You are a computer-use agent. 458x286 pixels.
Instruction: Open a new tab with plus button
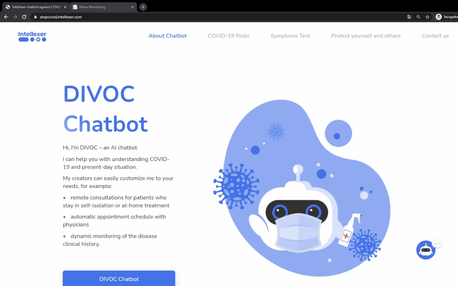point(143,7)
